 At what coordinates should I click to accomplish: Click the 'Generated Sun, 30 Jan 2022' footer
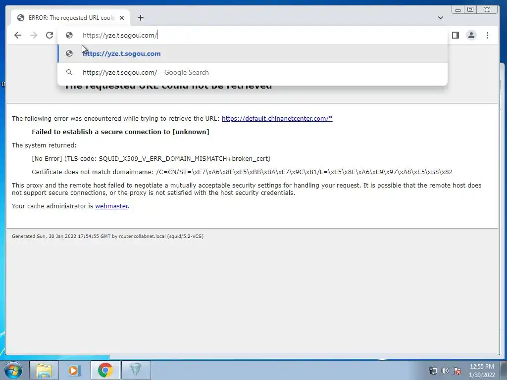(107, 236)
